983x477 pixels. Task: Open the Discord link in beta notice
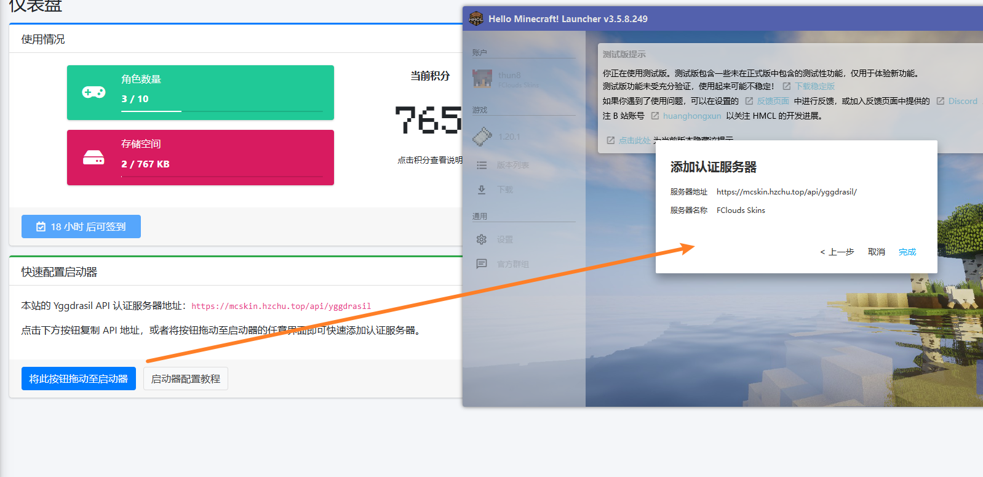[x=963, y=101]
